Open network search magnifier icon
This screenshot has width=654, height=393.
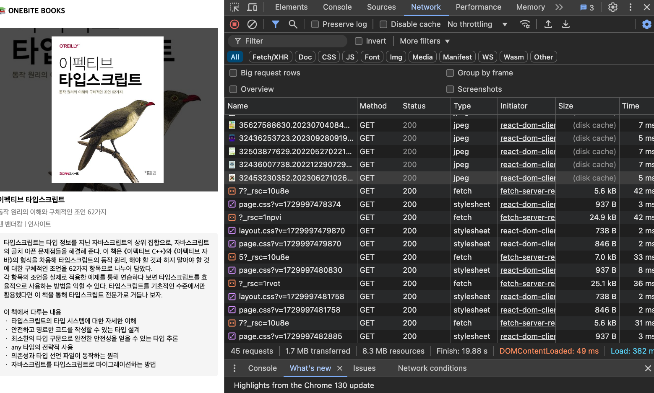[x=293, y=24]
